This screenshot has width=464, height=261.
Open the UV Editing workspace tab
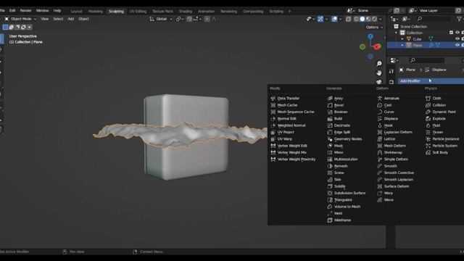coord(138,12)
